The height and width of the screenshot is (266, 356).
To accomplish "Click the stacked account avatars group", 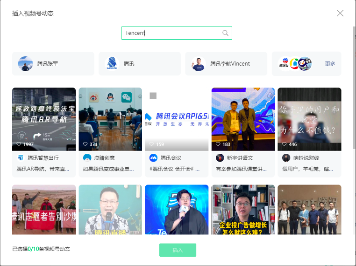I will pos(295,64).
